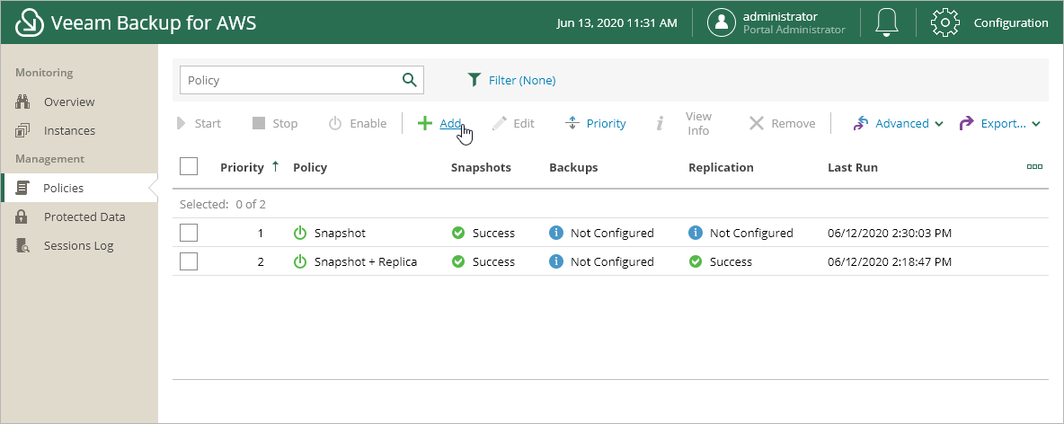The width and height of the screenshot is (1064, 424).
Task: Click the Stop square icon
Action: (259, 123)
